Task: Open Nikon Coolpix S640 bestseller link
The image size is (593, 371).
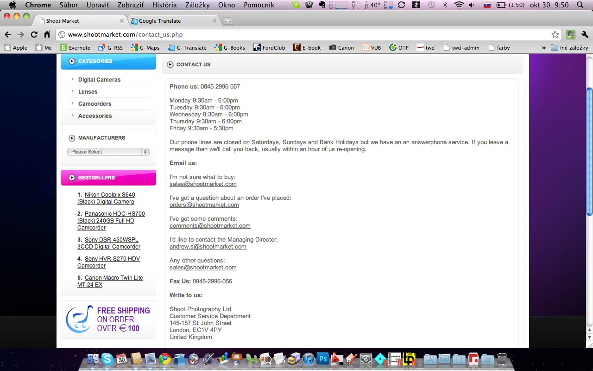Action: (x=107, y=198)
